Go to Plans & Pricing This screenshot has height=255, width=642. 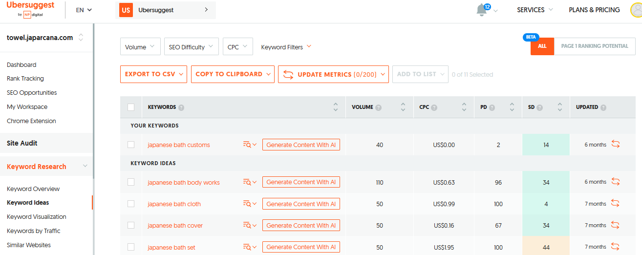click(x=594, y=10)
